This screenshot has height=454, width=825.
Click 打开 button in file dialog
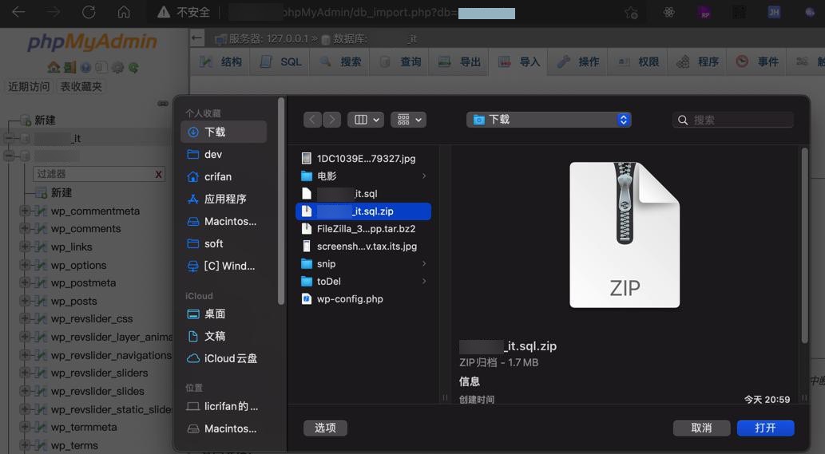point(766,428)
